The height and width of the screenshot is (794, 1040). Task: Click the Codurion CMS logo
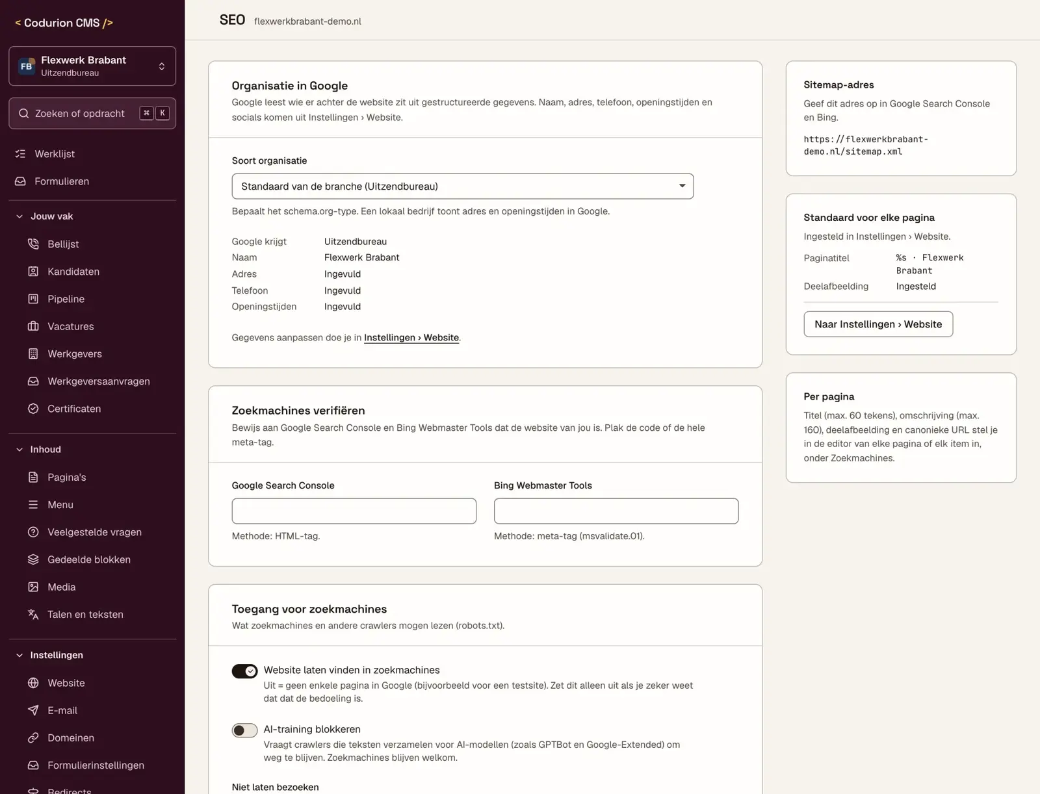pyautogui.click(x=64, y=23)
